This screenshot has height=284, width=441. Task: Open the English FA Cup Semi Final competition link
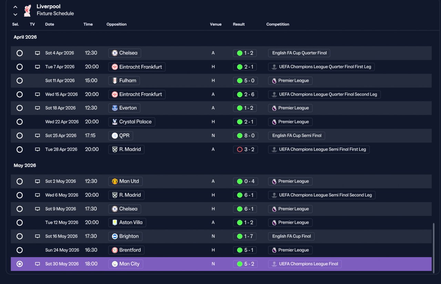coord(297,135)
